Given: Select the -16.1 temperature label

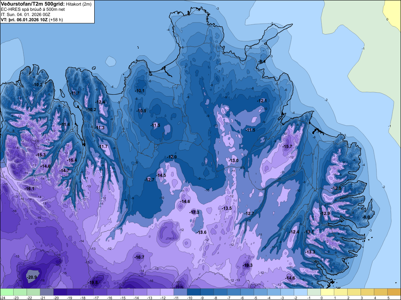Looking at the screenshot, I should tap(29, 189).
